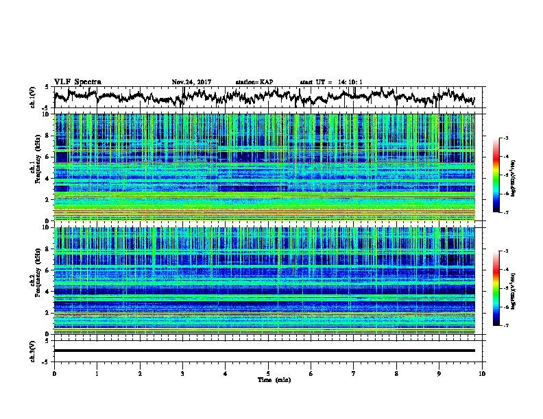Viewport: 543px width, 419px height.
Task: Click the ch.2 spectrogram color scale bar
Action: pyautogui.click(x=496, y=288)
